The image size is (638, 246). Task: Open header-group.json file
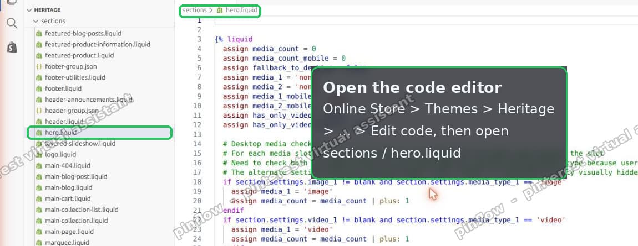click(x=72, y=110)
